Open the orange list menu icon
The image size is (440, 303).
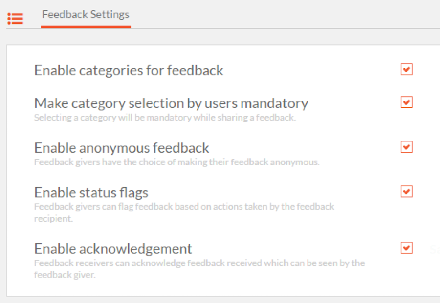[15, 19]
